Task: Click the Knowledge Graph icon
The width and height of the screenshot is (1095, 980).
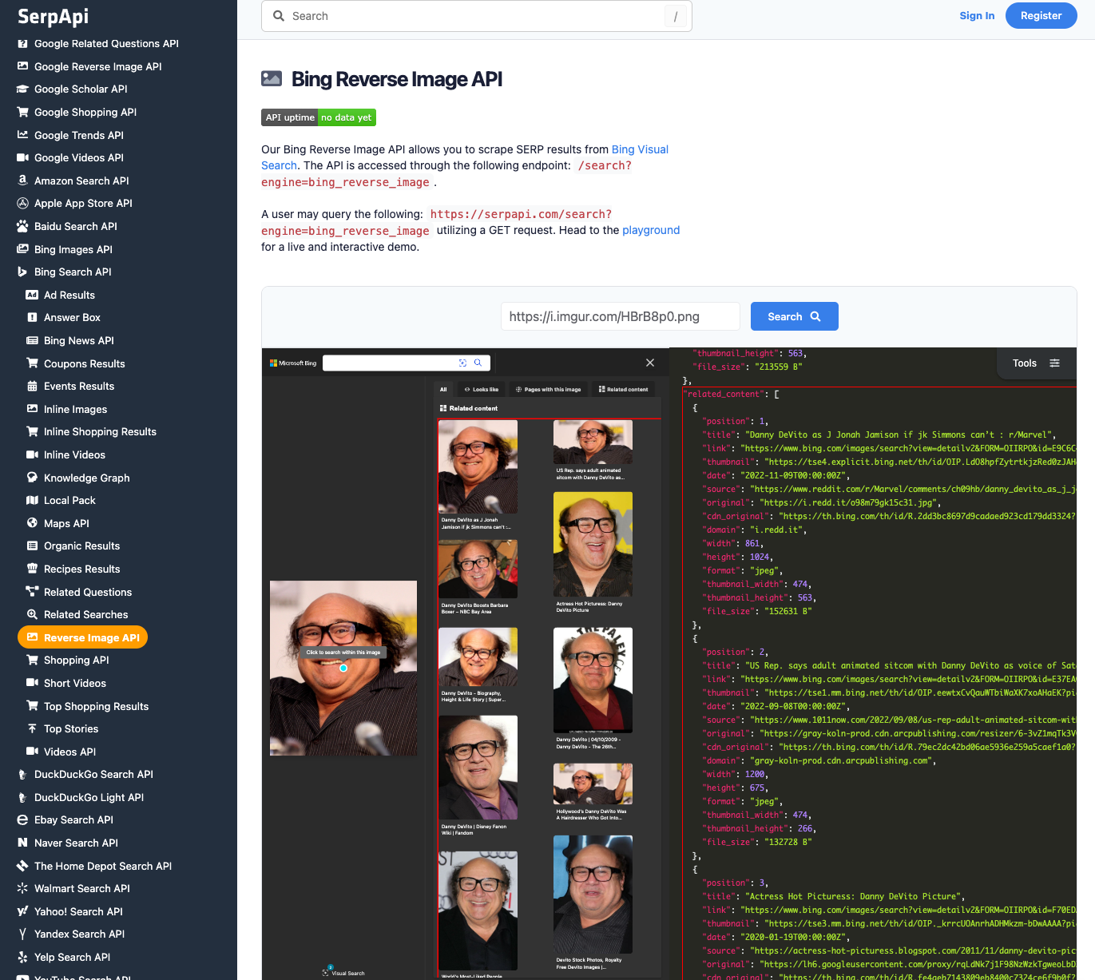Action: pyautogui.click(x=32, y=478)
